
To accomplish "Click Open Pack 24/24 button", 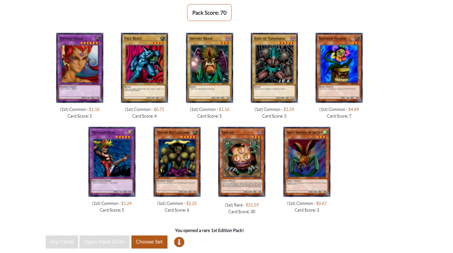I will click(x=104, y=242).
